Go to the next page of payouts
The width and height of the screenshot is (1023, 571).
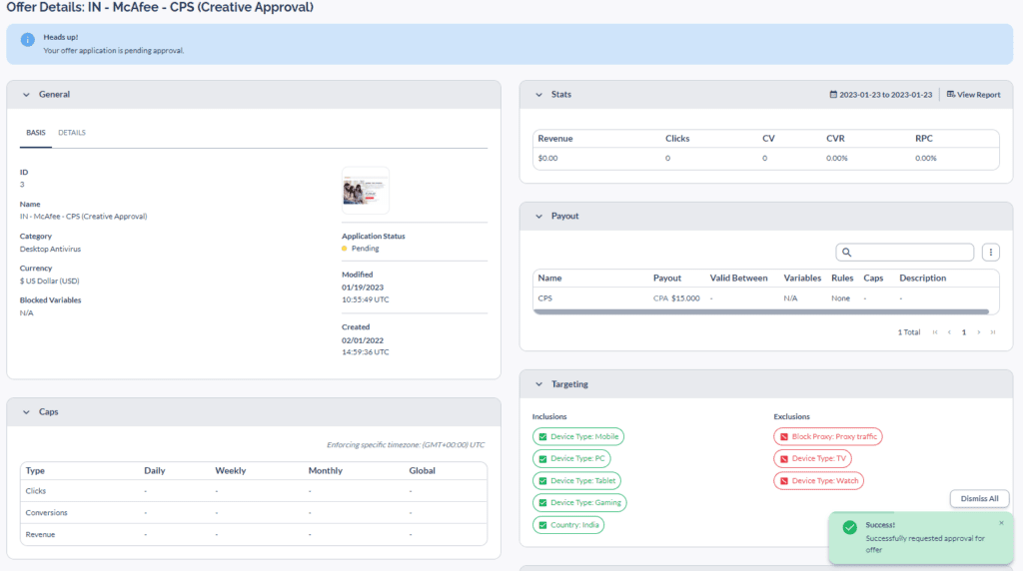click(x=979, y=332)
